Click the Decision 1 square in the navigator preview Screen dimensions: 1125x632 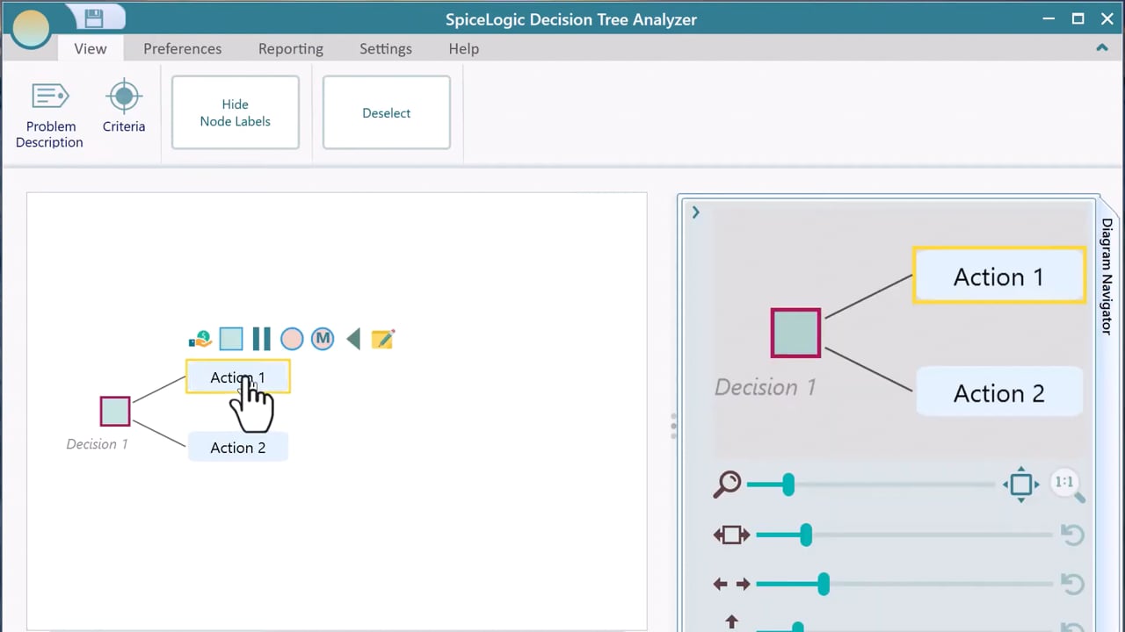click(796, 333)
